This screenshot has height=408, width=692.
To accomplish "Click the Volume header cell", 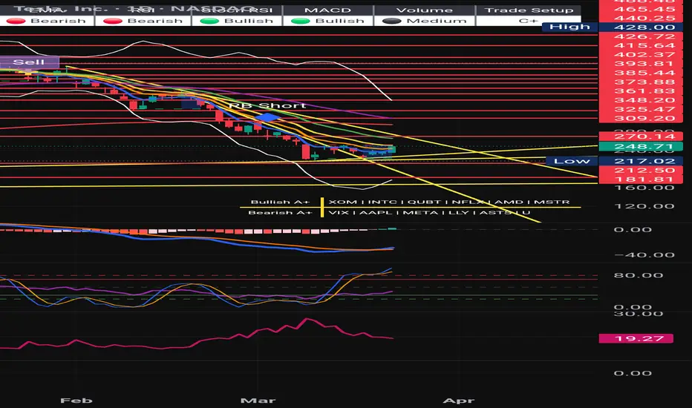I will 424,10.
